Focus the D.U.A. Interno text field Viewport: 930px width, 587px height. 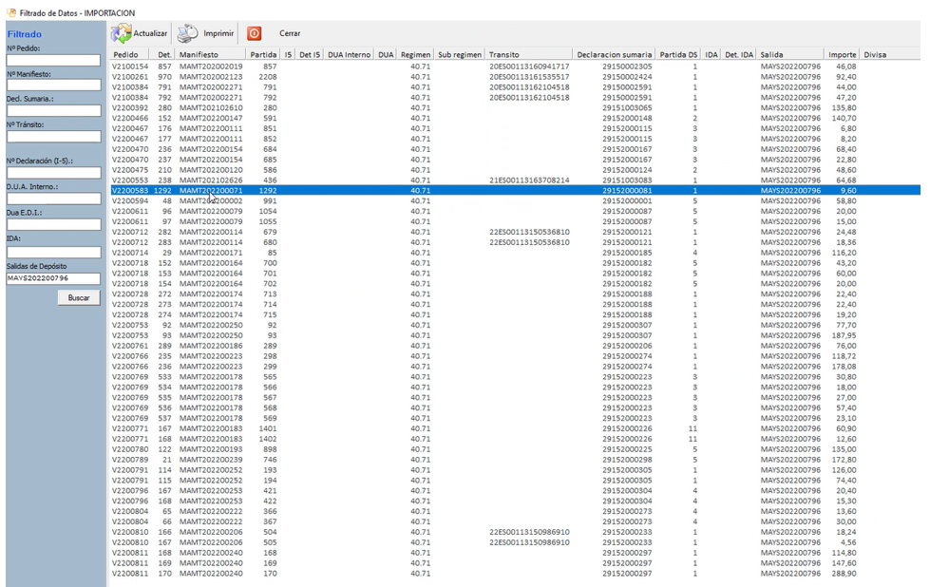(53, 199)
